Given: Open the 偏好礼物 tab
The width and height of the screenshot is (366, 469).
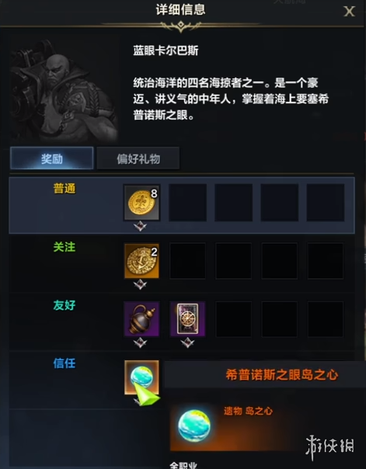Looking at the screenshot, I should [x=138, y=158].
